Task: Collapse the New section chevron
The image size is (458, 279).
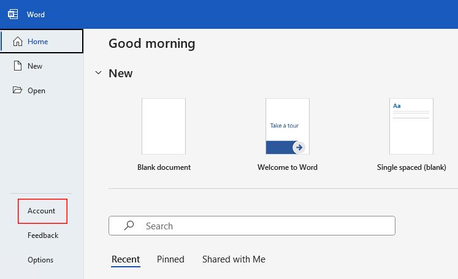Action: (99, 72)
